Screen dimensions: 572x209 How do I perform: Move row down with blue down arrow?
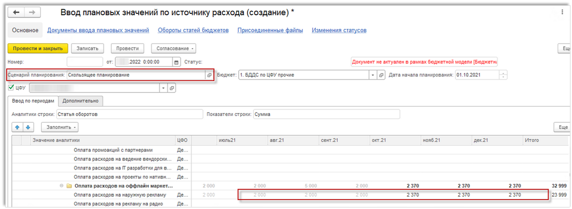[x=28, y=128]
